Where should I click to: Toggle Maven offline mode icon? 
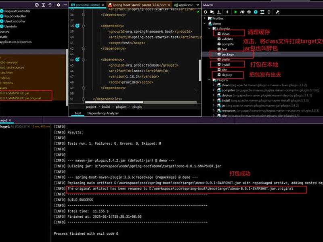tap(249, 12)
